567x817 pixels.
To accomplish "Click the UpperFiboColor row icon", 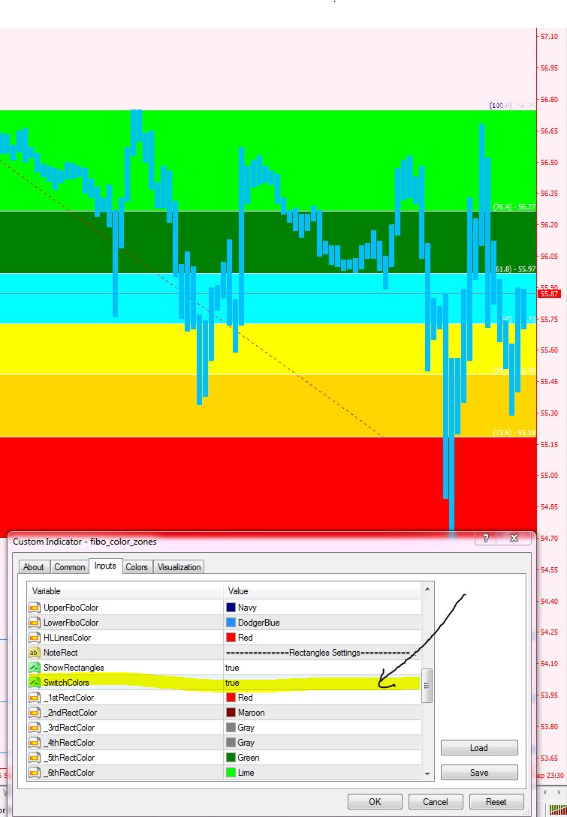I will click(x=35, y=608).
